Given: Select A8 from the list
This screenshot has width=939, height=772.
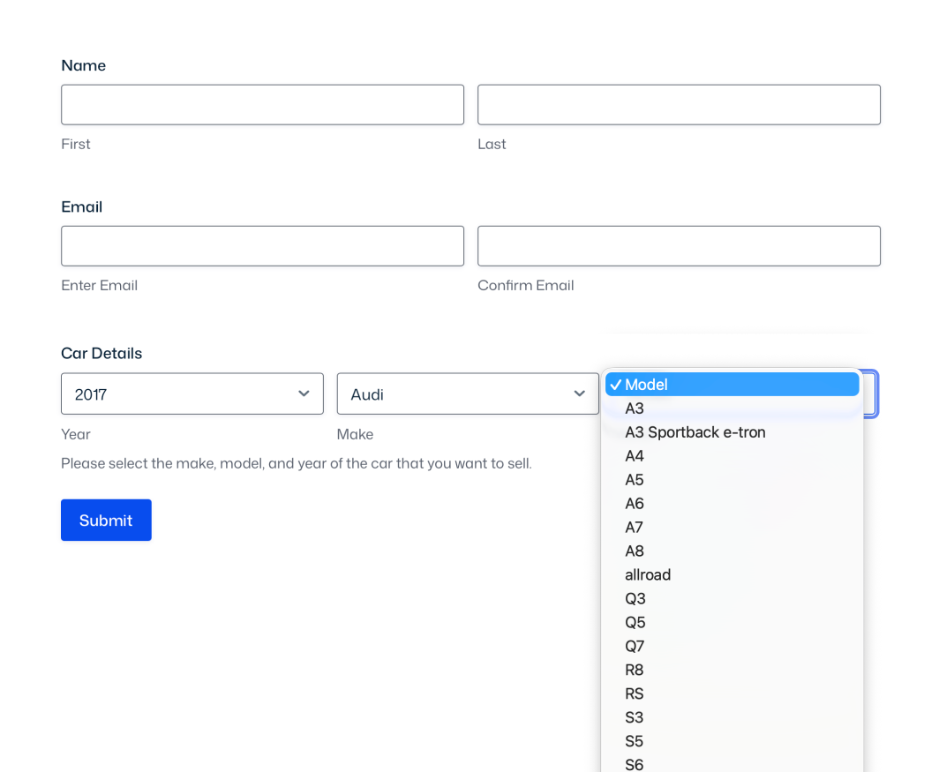Looking at the screenshot, I should click(635, 551).
